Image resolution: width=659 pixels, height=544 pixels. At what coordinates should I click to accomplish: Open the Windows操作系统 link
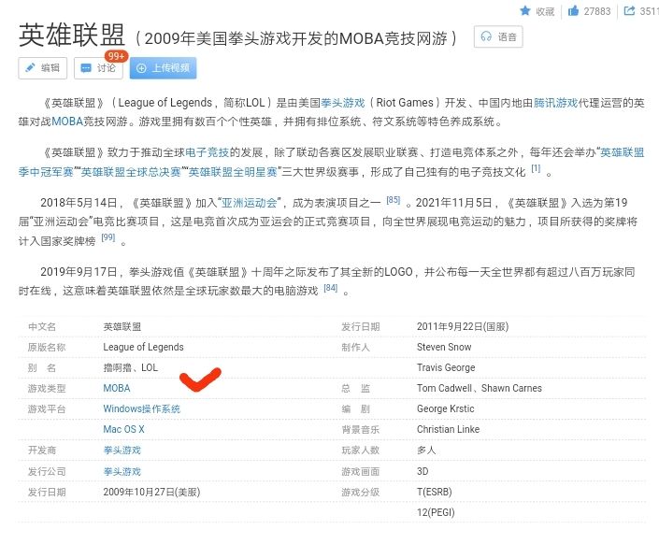(142, 408)
